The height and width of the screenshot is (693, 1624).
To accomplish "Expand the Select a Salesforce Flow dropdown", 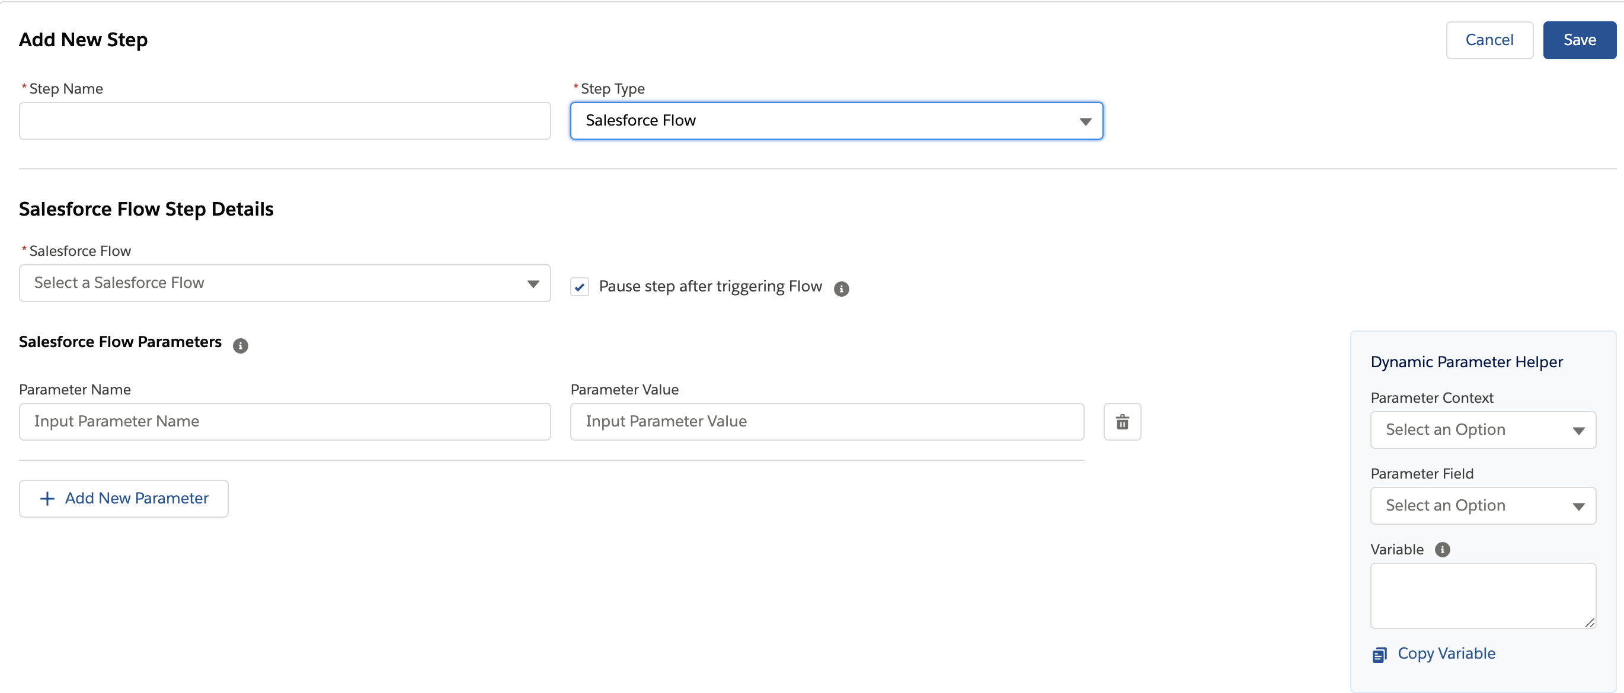I will pyautogui.click(x=284, y=283).
